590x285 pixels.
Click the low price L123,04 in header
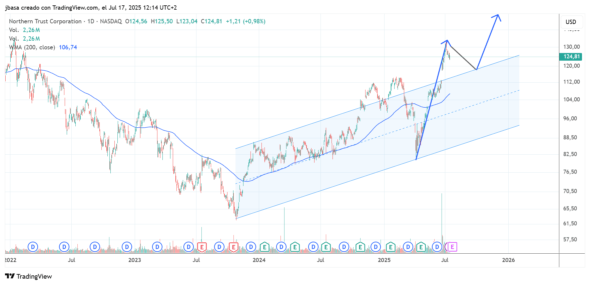click(187, 21)
